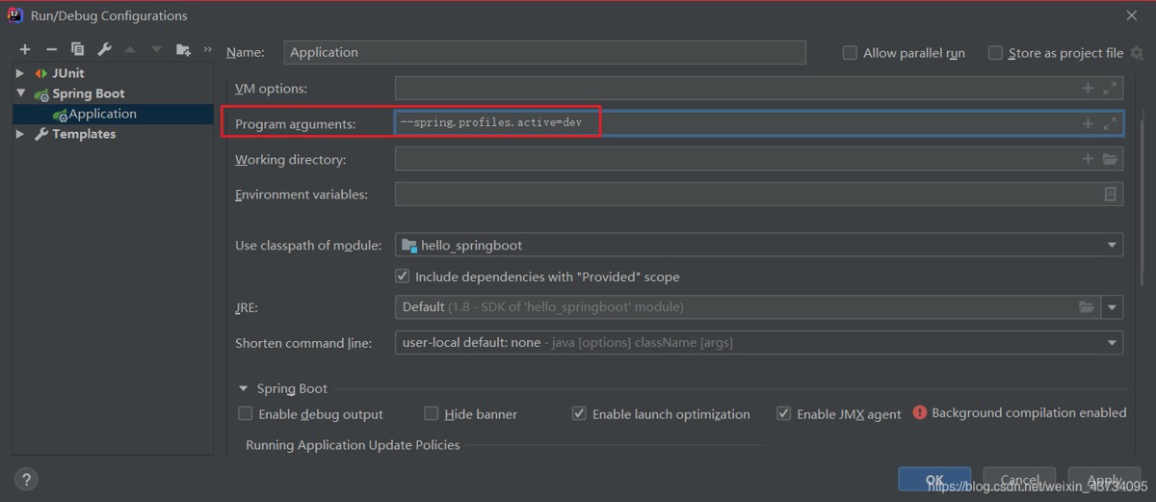1156x502 pixels.
Task: Collapse the Spring Boot section header
Action: click(243, 388)
